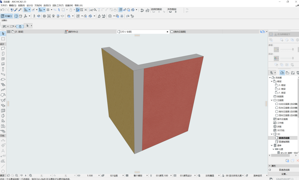Collapse the 立面图 tree node
This screenshot has width=299, height=180.
click(272, 100)
